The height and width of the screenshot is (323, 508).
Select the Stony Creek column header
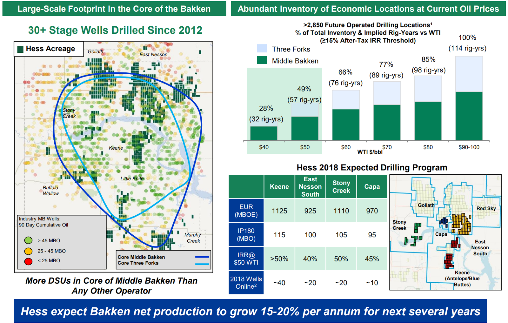341,186
